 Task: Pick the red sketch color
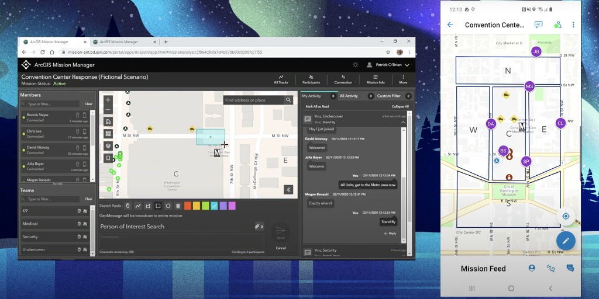click(188, 206)
